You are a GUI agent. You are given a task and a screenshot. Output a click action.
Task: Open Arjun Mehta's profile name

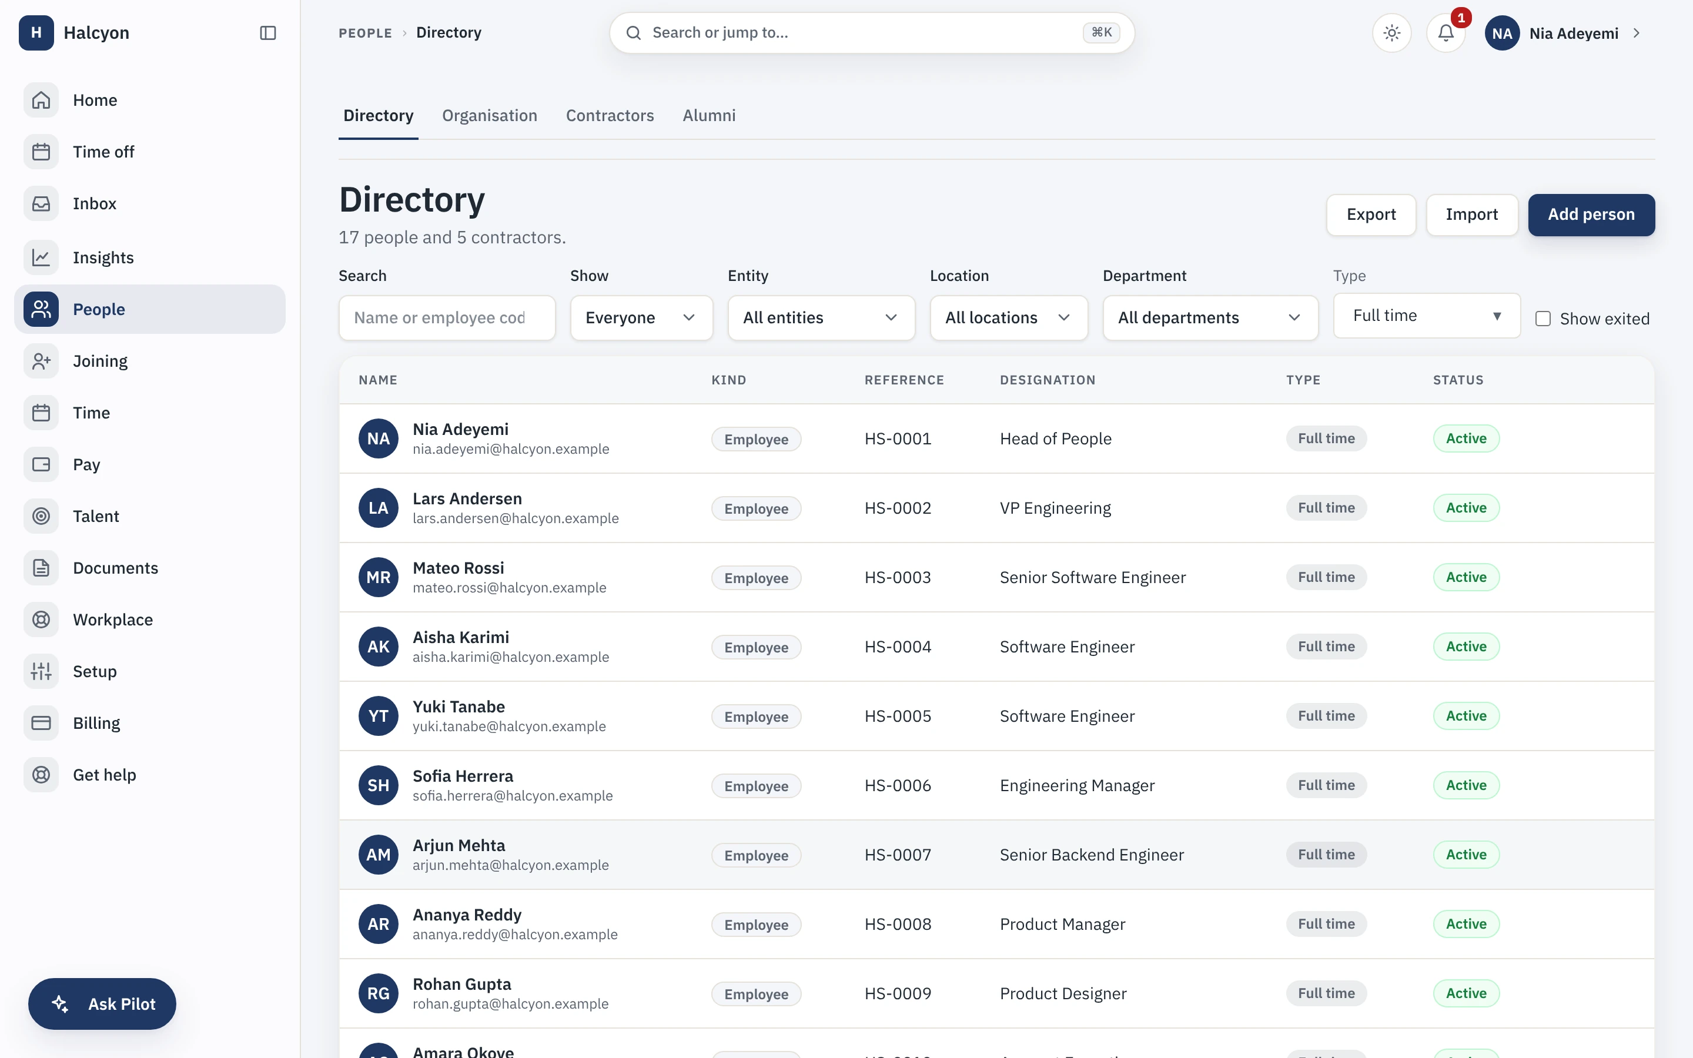[x=459, y=845]
